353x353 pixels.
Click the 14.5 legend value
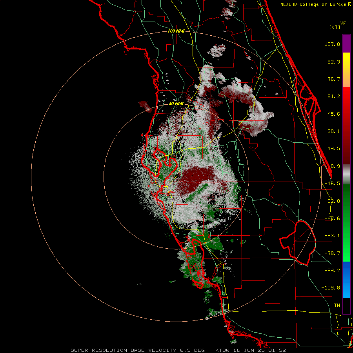click(x=334, y=149)
